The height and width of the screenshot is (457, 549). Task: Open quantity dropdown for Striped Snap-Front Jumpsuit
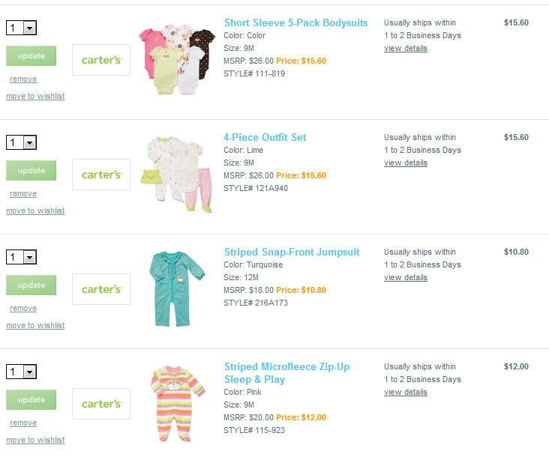pyautogui.click(x=29, y=257)
